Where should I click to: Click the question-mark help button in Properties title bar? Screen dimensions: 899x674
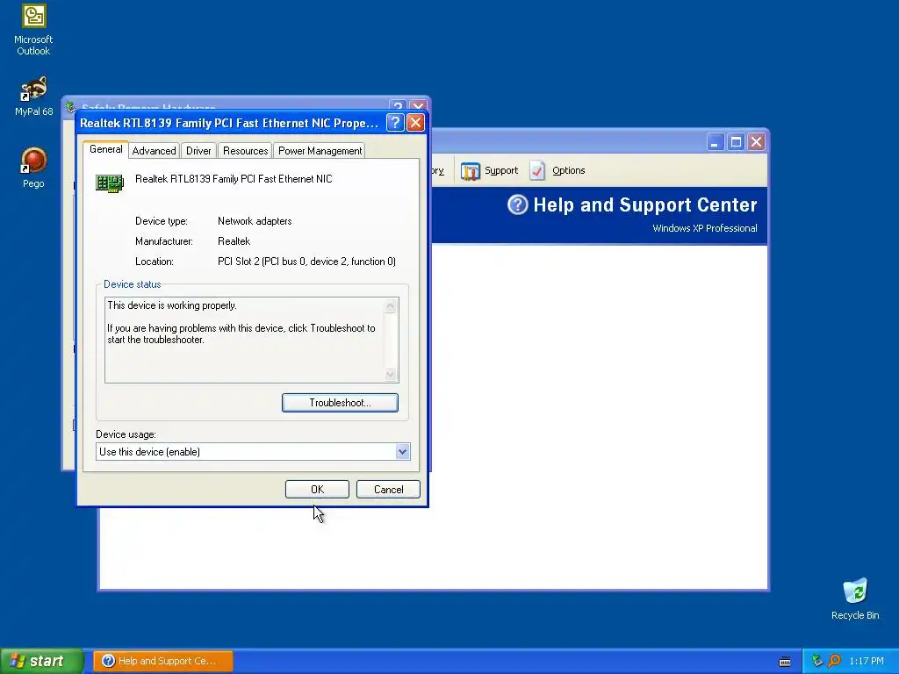click(x=395, y=123)
